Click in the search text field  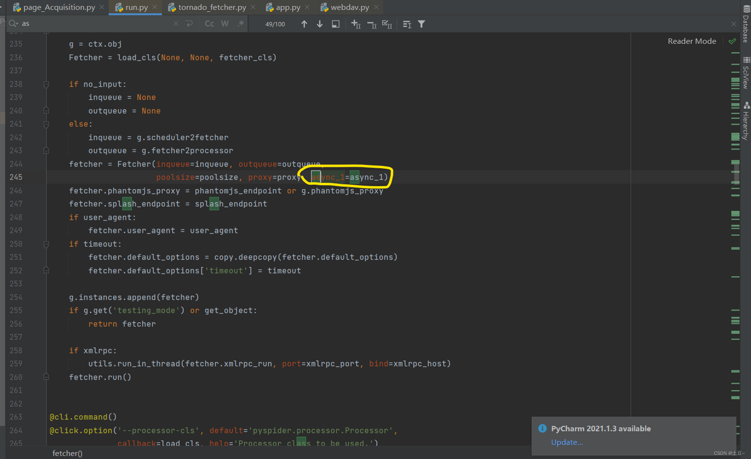pos(94,24)
